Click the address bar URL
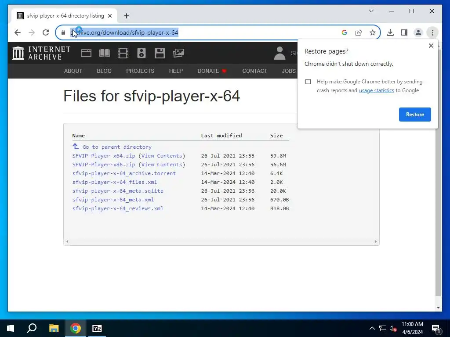Screen dimensions: 450x337 [124, 32]
